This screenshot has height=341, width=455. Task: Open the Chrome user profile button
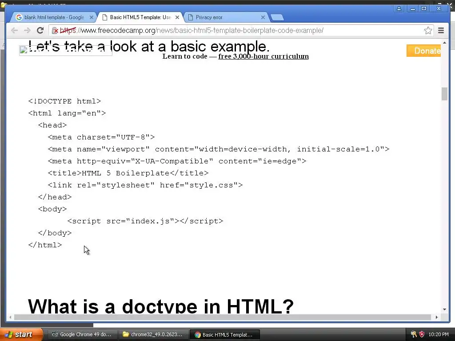(x=399, y=8)
